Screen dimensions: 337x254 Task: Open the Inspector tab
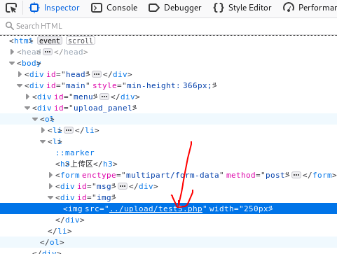54,8
